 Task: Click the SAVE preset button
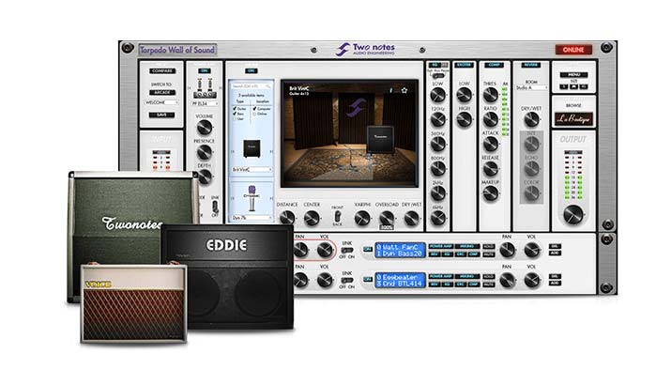[x=161, y=115]
